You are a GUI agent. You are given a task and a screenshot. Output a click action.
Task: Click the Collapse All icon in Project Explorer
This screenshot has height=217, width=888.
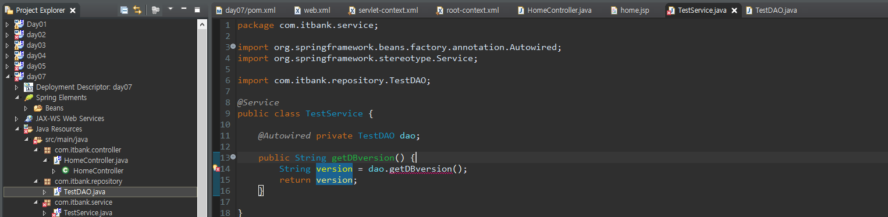point(124,10)
